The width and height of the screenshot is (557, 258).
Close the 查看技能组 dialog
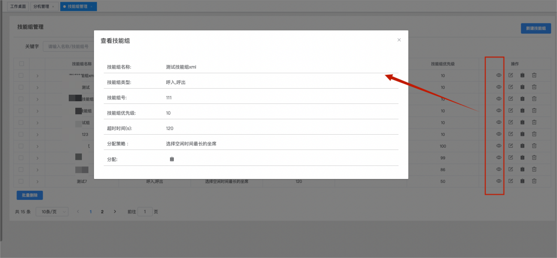pos(399,40)
